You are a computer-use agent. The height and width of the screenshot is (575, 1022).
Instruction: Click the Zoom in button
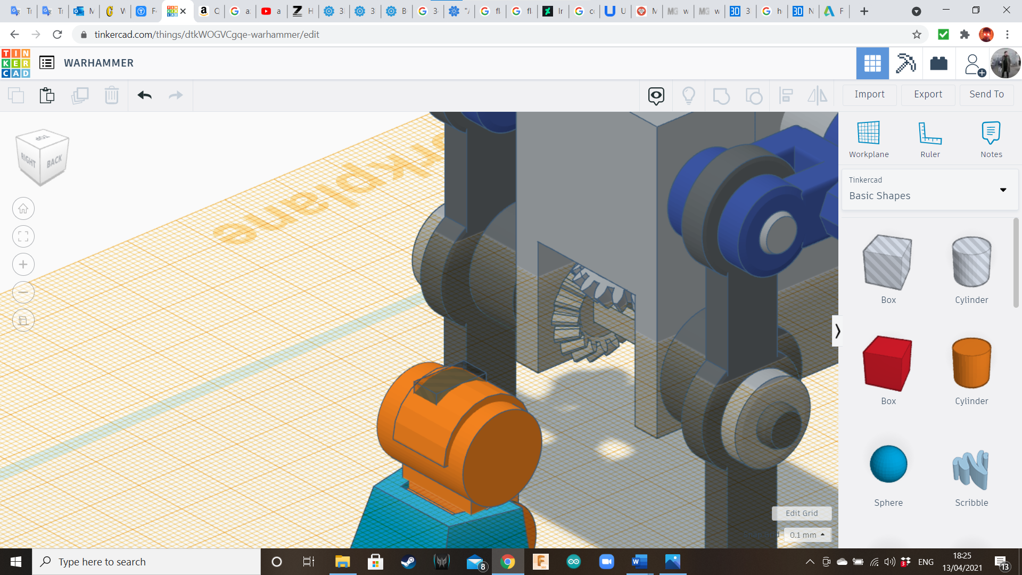pyautogui.click(x=23, y=265)
